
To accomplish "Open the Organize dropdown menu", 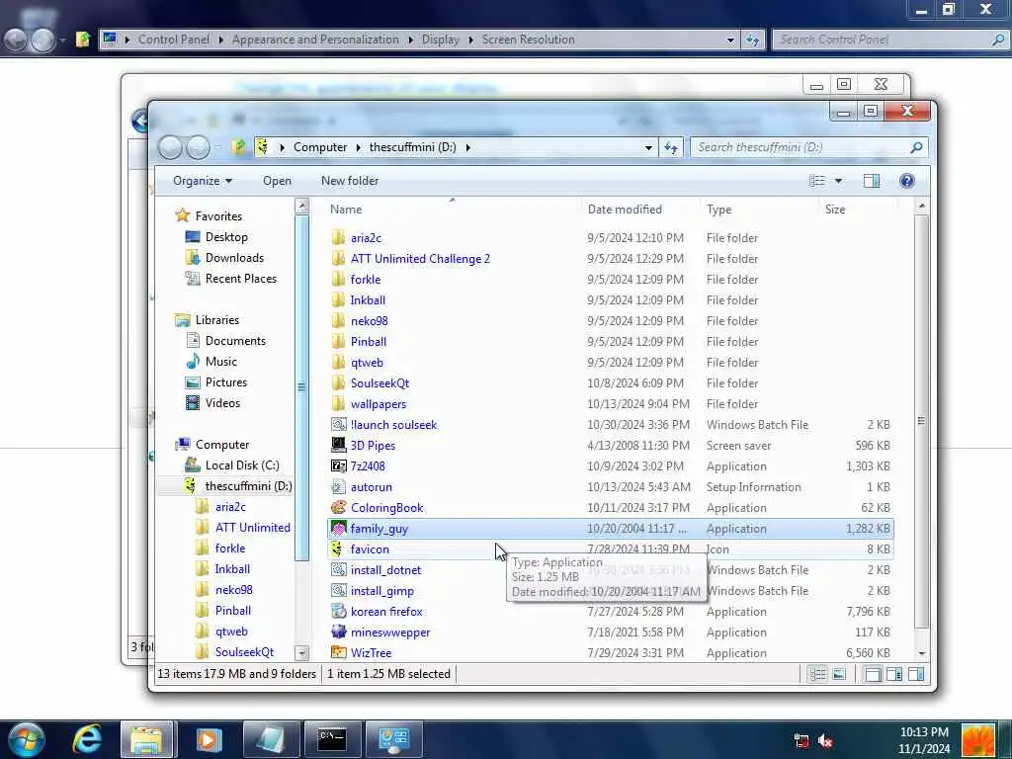I will (202, 181).
